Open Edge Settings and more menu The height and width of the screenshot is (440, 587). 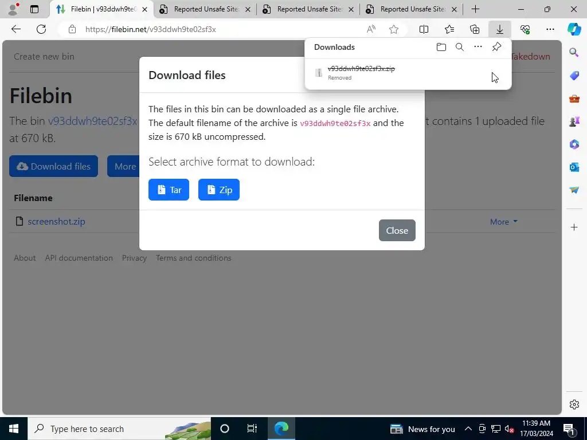[x=550, y=29]
